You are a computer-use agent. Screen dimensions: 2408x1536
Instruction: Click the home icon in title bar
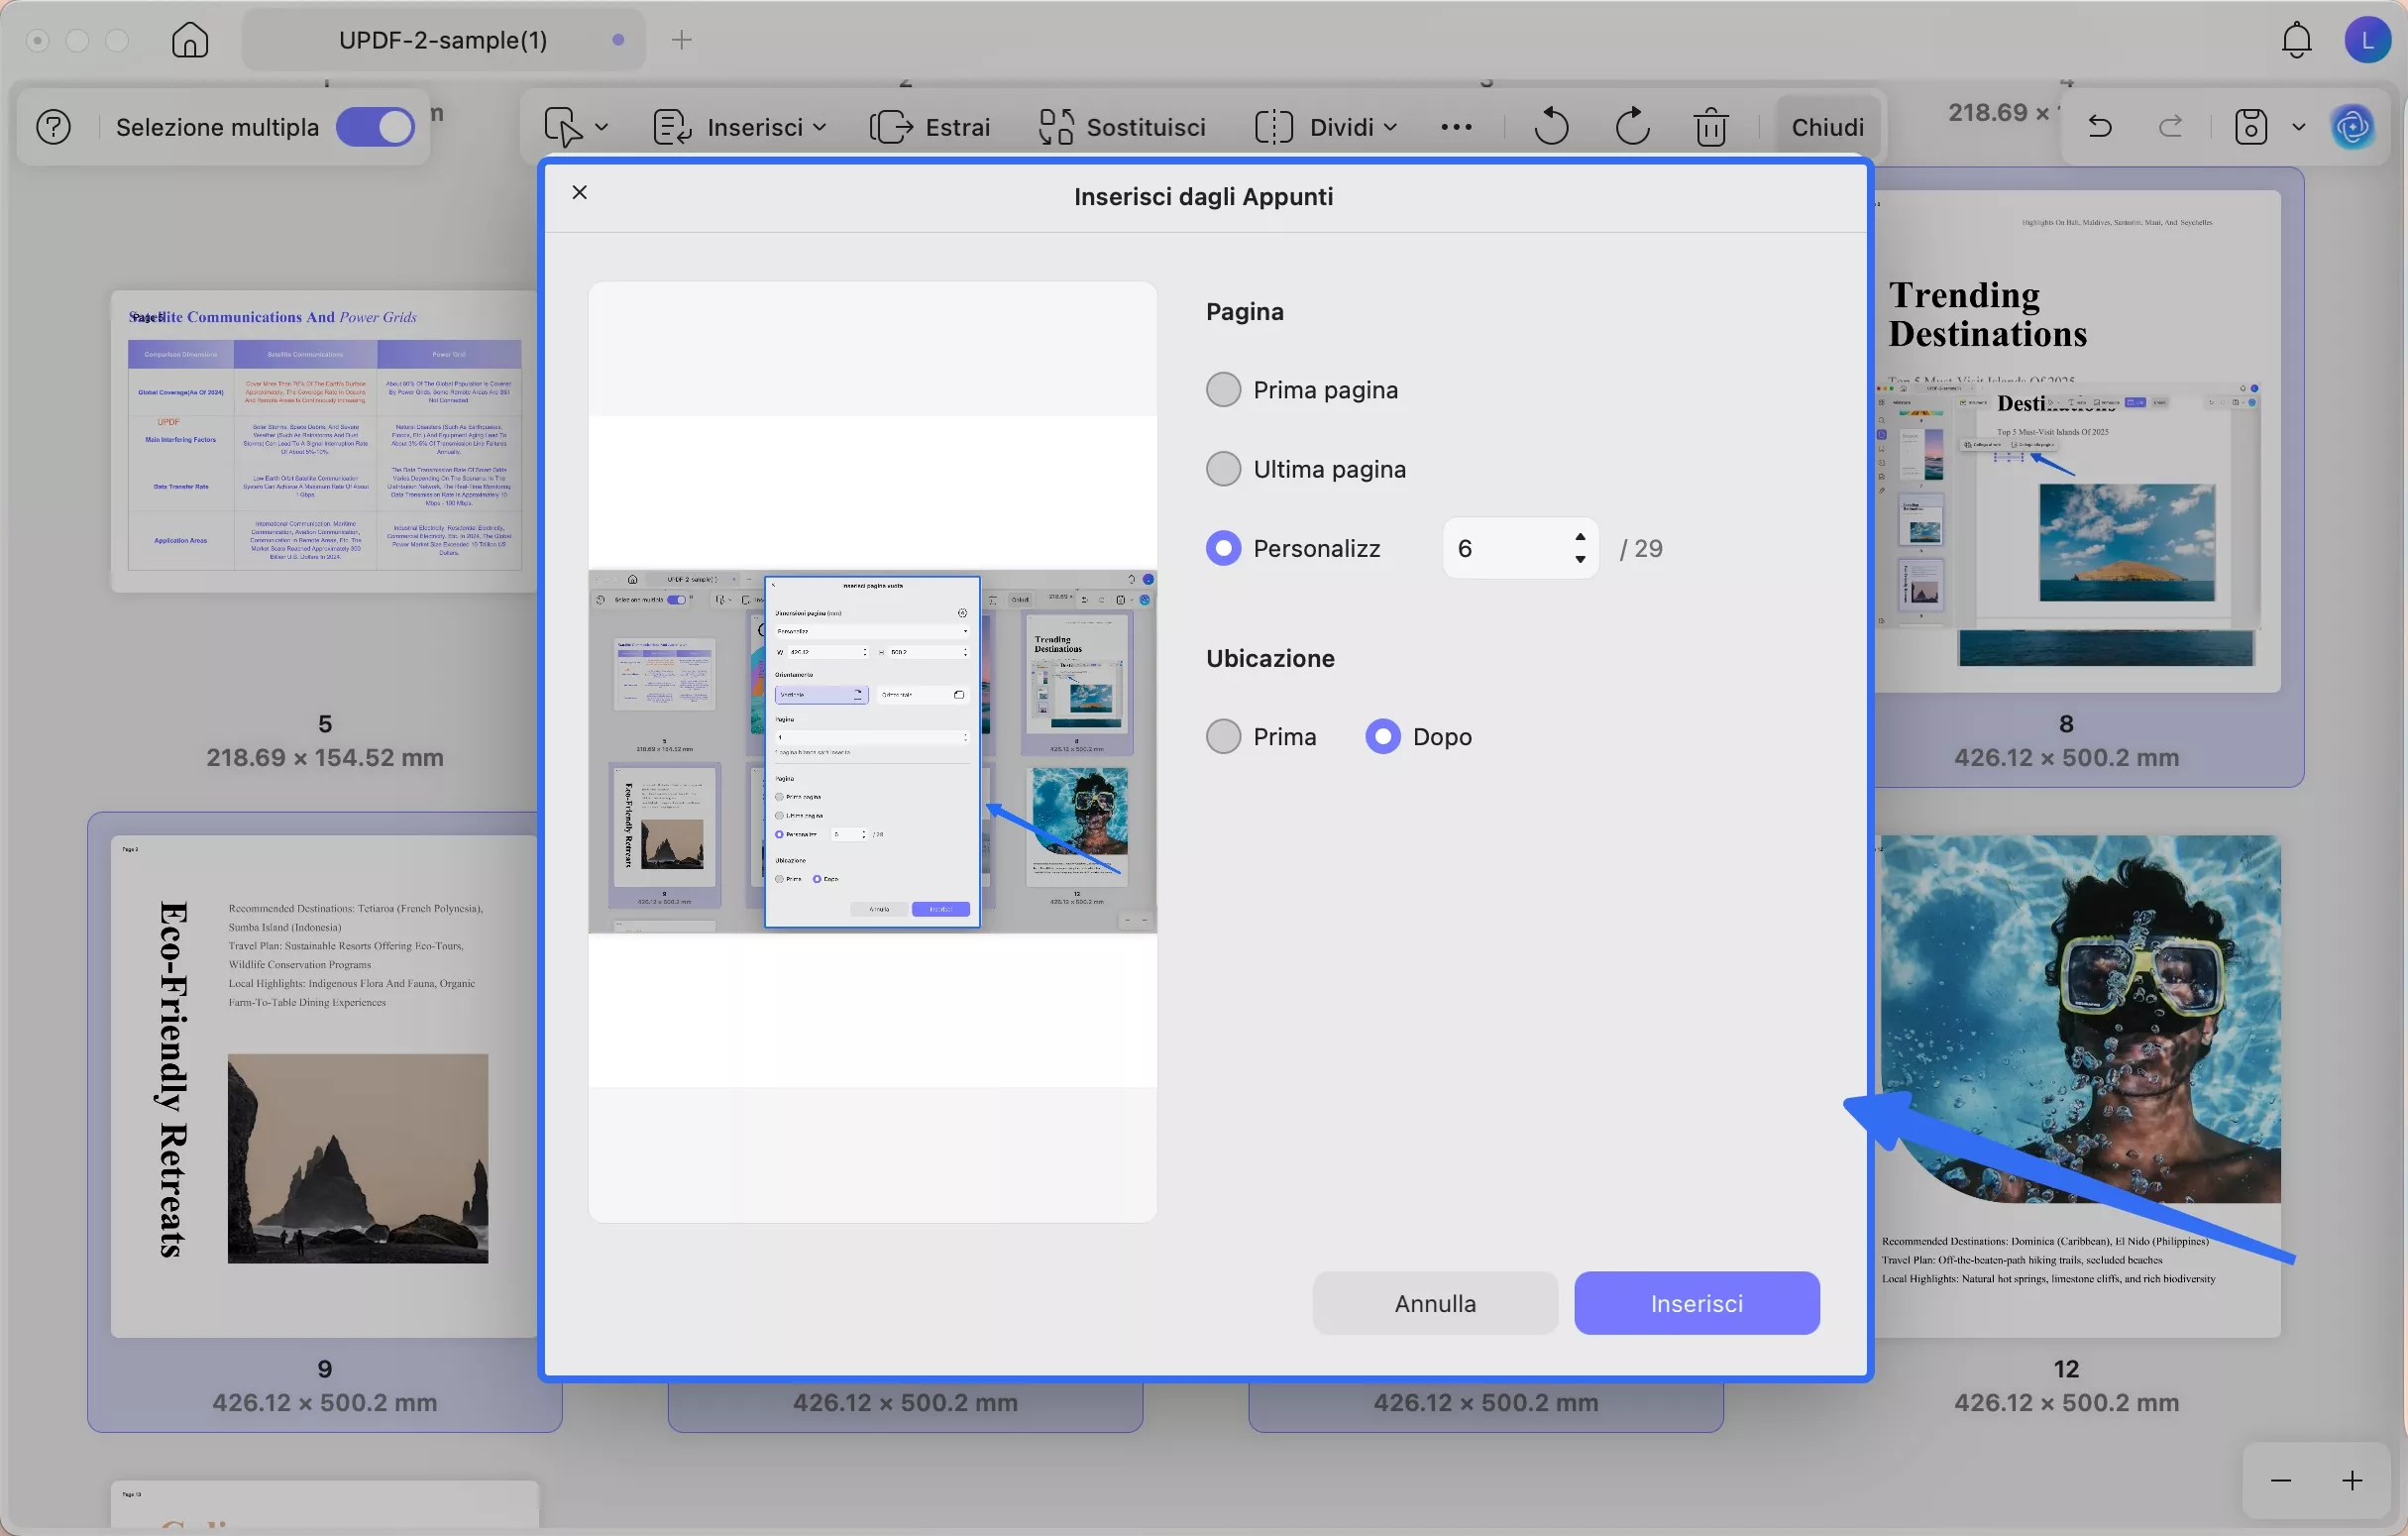(x=190, y=40)
